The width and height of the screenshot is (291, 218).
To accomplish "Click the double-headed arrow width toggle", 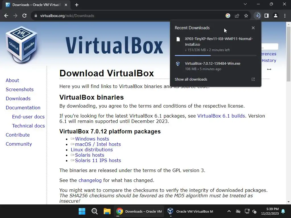I will click(269, 69).
